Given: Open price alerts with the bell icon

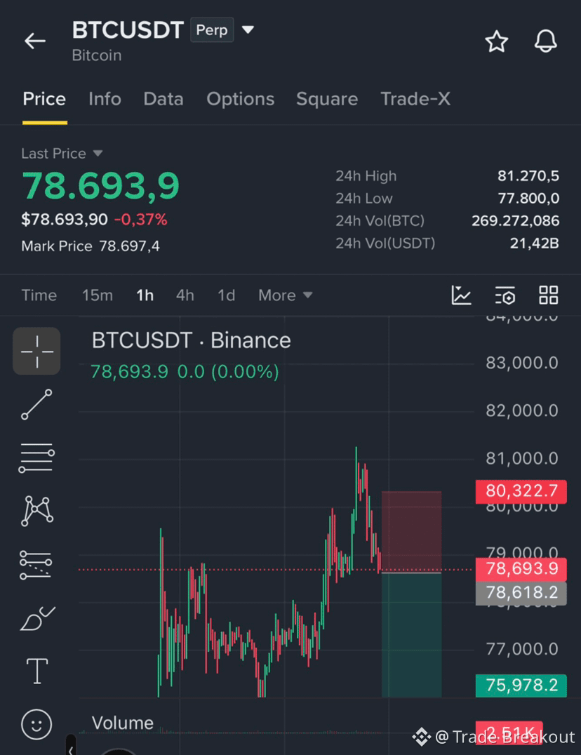Looking at the screenshot, I should [x=545, y=41].
